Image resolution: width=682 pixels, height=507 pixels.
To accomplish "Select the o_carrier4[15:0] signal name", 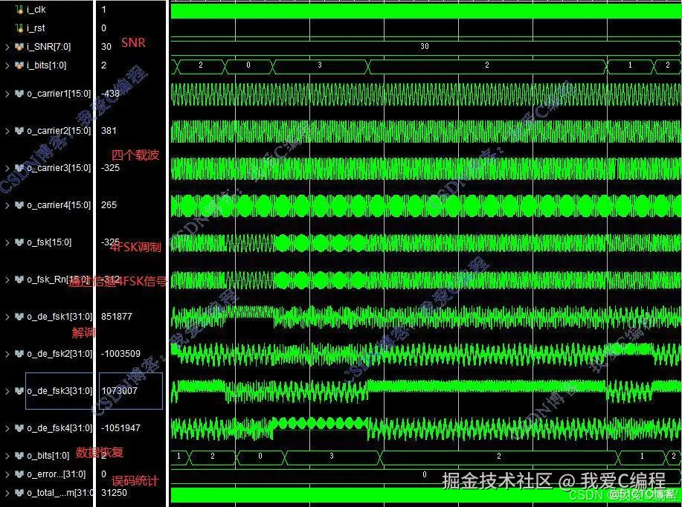I will pyautogui.click(x=59, y=204).
